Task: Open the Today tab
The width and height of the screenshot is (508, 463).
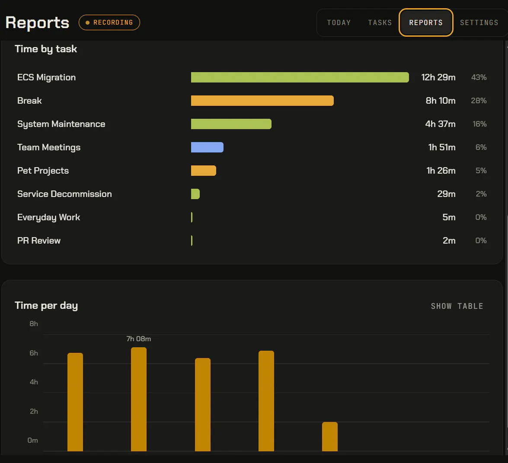Action: pyautogui.click(x=339, y=22)
